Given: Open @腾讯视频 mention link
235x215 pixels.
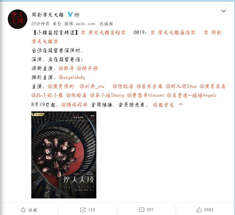Looking at the screenshot, I should (74, 105).
